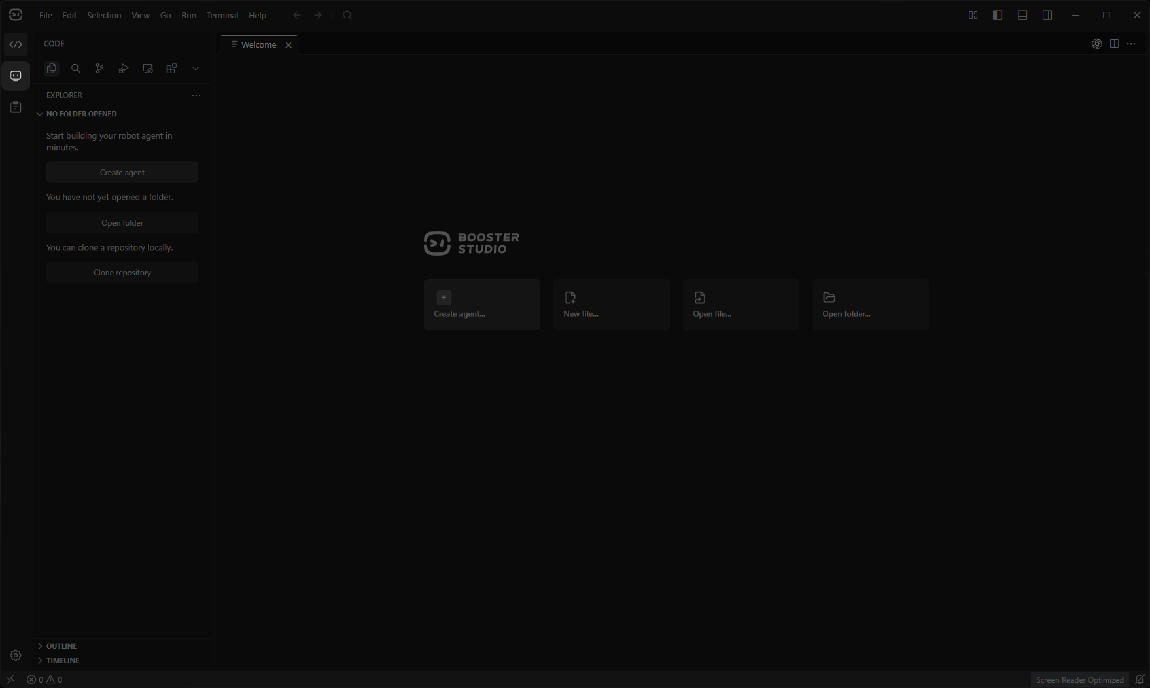Open the notes clipboard icon in the sidebar
Screen dimensions: 1150x688
pyautogui.click(x=16, y=107)
